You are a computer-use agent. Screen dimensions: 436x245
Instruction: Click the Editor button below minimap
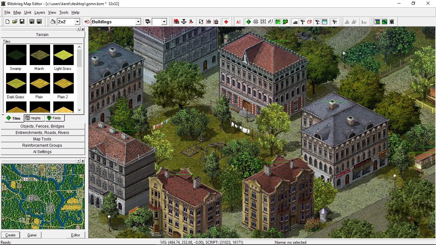click(x=76, y=235)
